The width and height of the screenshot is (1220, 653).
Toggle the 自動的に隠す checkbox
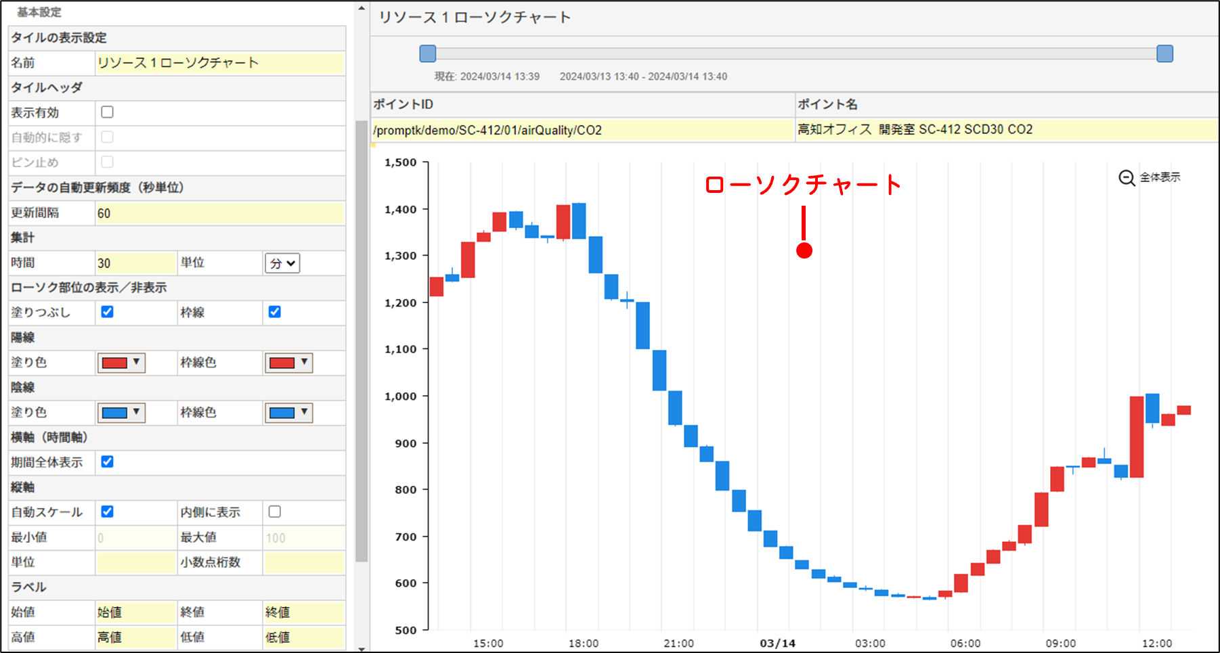coord(107,137)
